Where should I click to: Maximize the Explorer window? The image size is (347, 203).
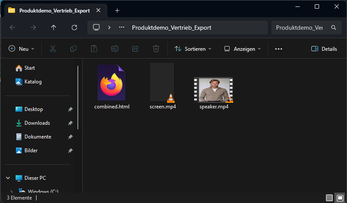pos(317,6)
